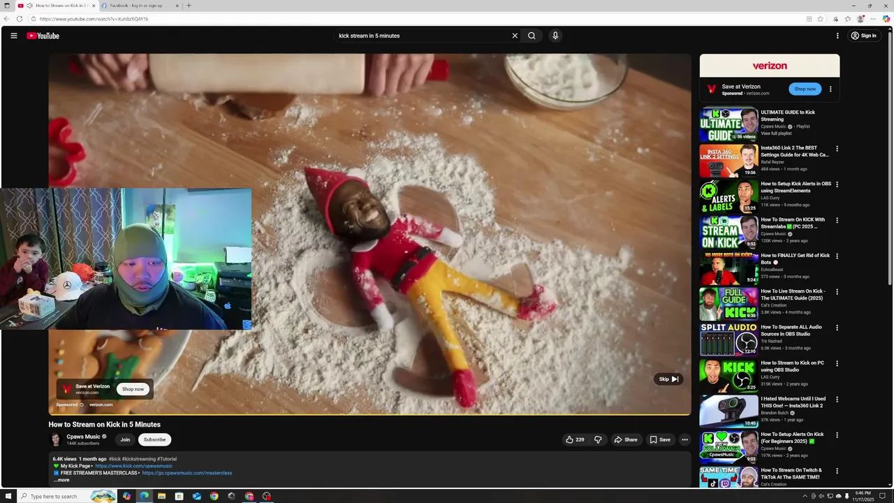This screenshot has width=894, height=503.
Task: Open menu for Insta360 Link 2 Settings video
Action: coord(837,149)
